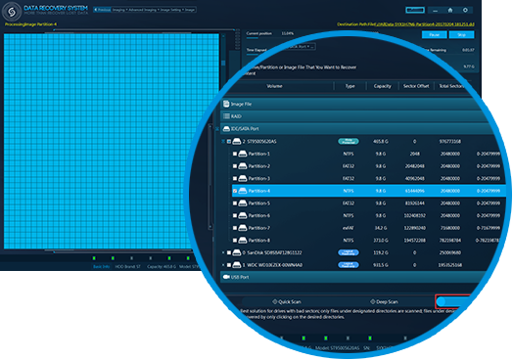Click the Capacity column header

pyautogui.click(x=382, y=86)
